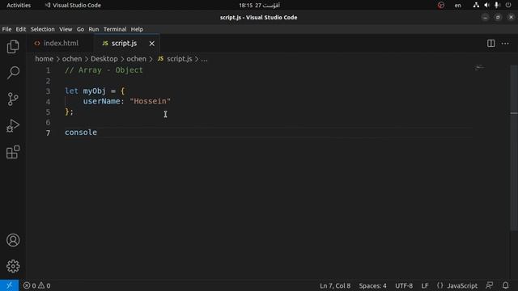
Task: Click the Visual Studio Code app menu
Action: 73,6
